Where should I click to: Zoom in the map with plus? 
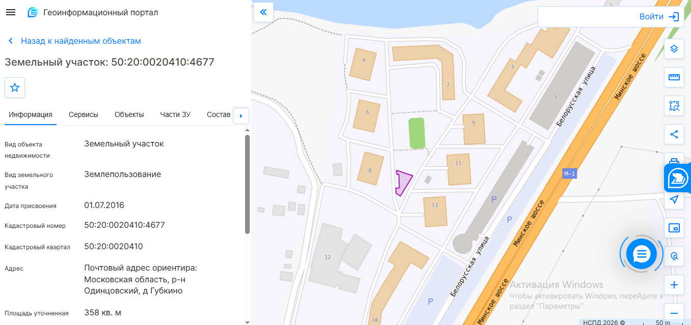[674, 285]
